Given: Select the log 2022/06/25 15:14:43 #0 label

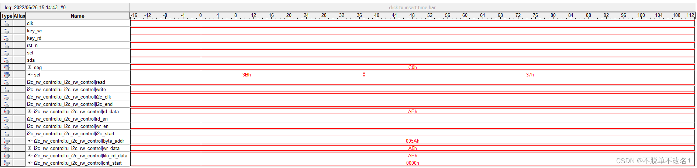Looking at the screenshot, I should click(x=35, y=7).
